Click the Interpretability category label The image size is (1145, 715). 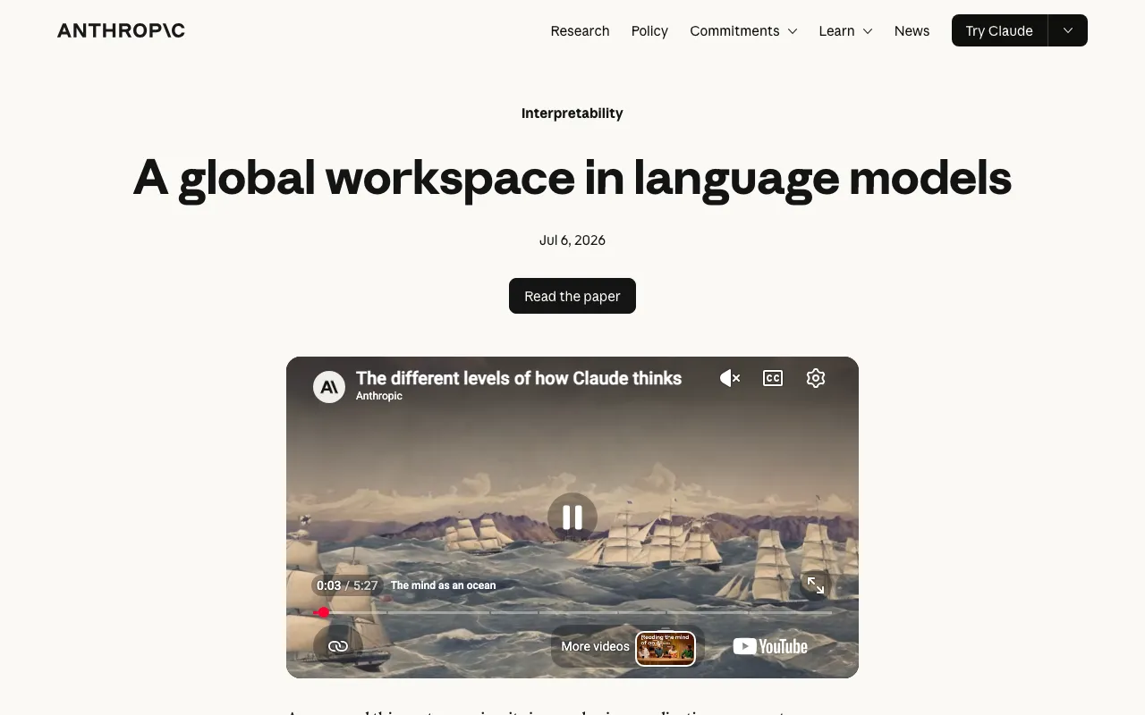point(572,113)
